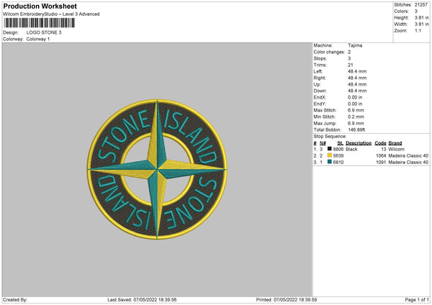Click the 'Created By:' footer label

(15, 300)
